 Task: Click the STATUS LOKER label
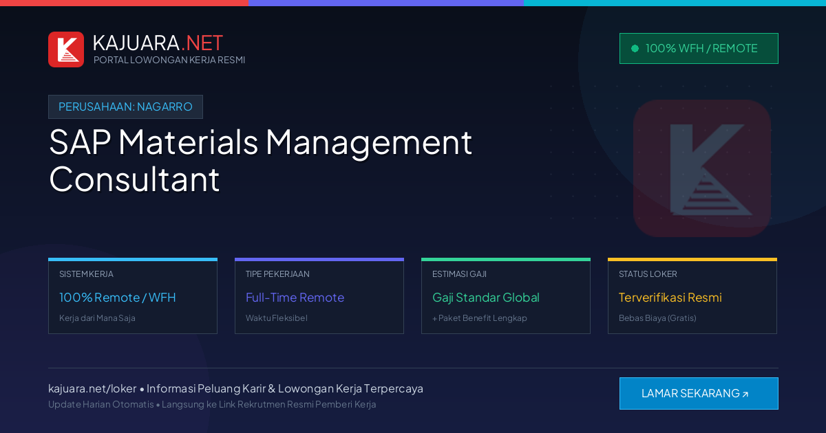pos(648,274)
